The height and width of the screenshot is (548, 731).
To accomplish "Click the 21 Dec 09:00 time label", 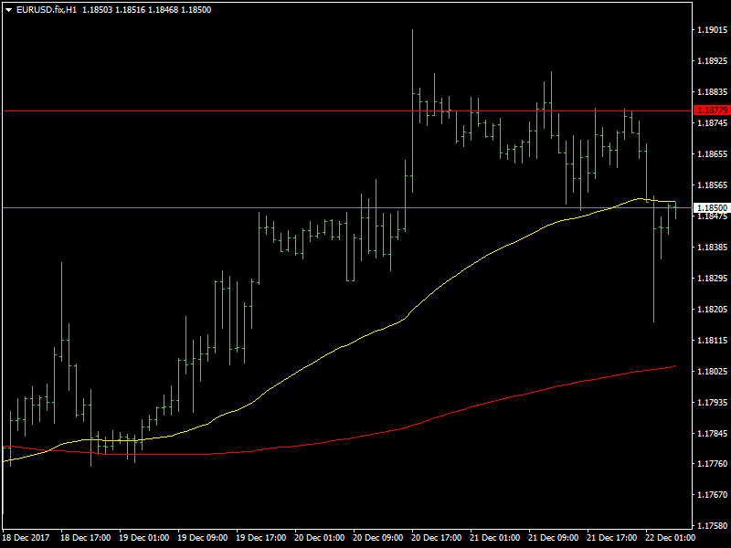I will point(554,538).
